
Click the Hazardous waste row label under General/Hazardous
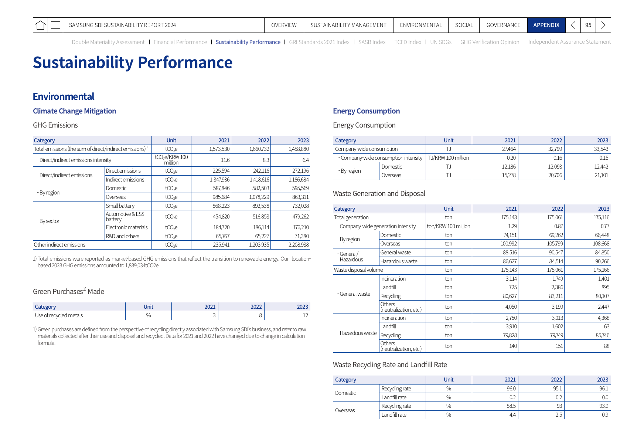pyautogui.click(x=399, y=261)
